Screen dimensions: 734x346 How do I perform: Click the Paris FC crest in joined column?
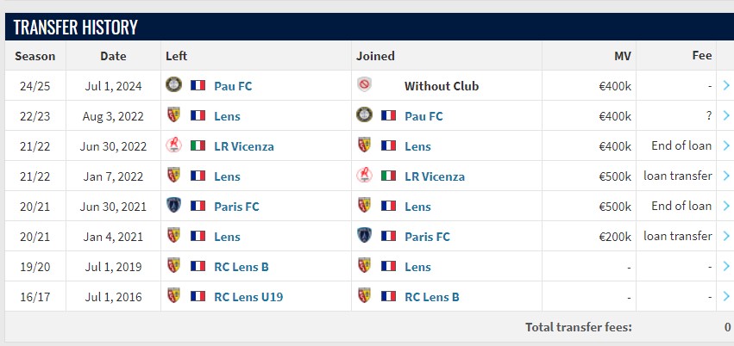pos(364,237)
